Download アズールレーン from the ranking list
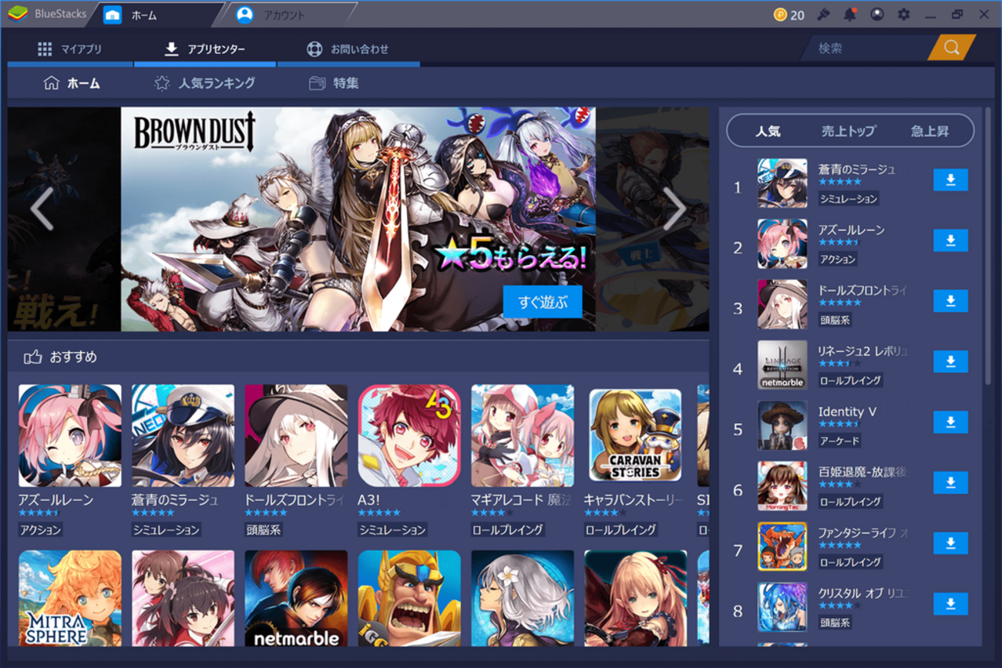The width and height of the screenshot is (1002, 668). click(x=950, y=240)
